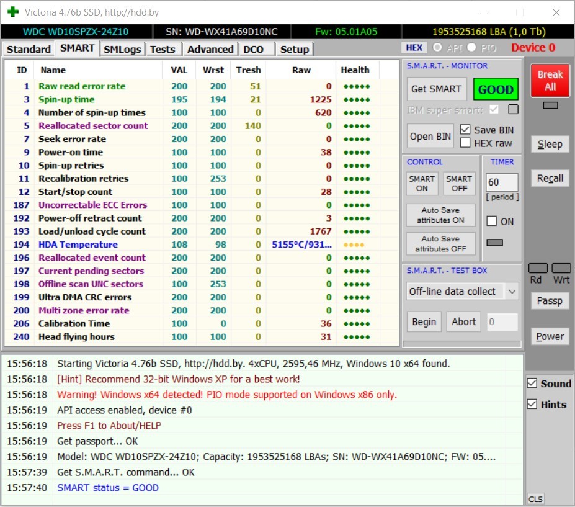
Task: Click Auto Save attributes ON
Action: (x=440, y=215)
